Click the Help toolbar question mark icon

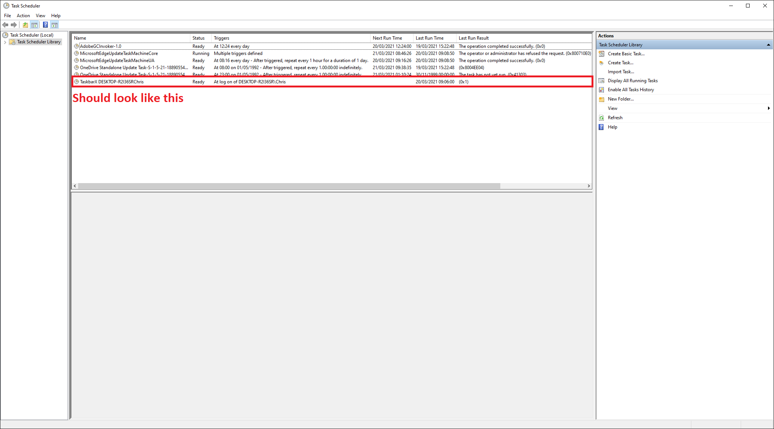[x=45, y=25]
